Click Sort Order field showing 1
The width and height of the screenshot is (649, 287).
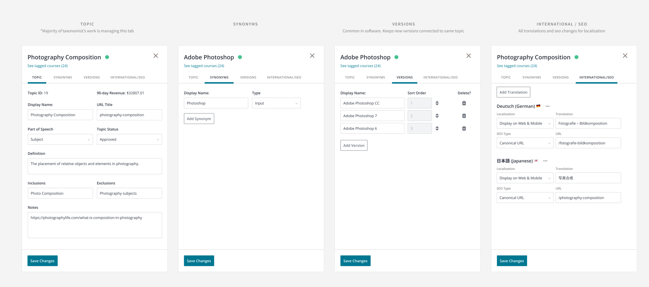(x=420, y=103)
